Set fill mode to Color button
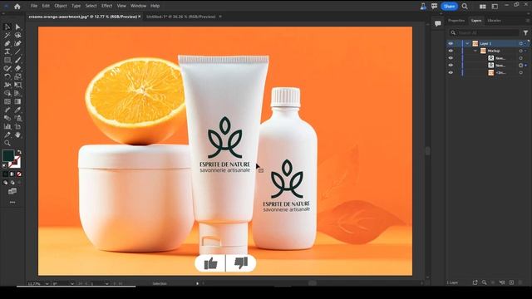 [x=5, y=174]
